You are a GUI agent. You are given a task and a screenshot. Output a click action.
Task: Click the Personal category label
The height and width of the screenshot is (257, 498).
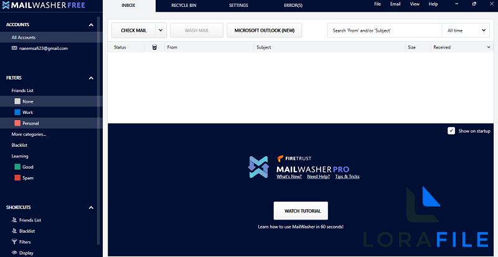point(31,123)
